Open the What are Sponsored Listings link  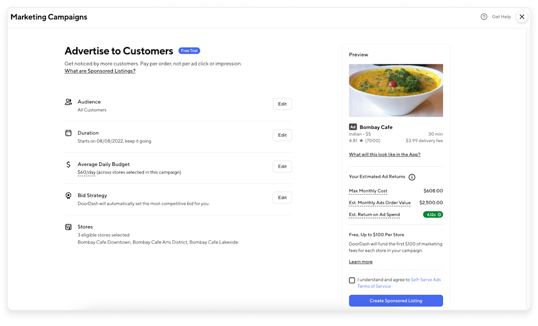pyautogui.click(x=100, y=71)
